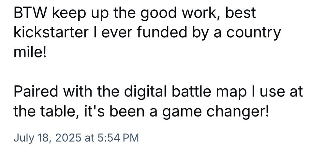Click the "5:54 PM" time text

pyautogui.click(x=118, y=138)
